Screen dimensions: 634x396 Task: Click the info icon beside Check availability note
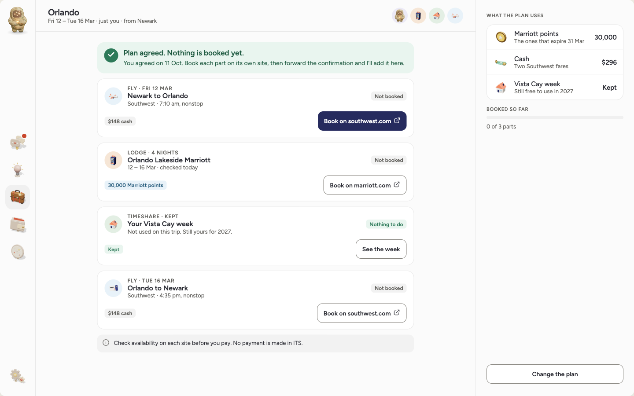click(x=106, y=343)
